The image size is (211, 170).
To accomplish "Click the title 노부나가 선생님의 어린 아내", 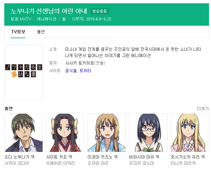I will click(49, 11).
